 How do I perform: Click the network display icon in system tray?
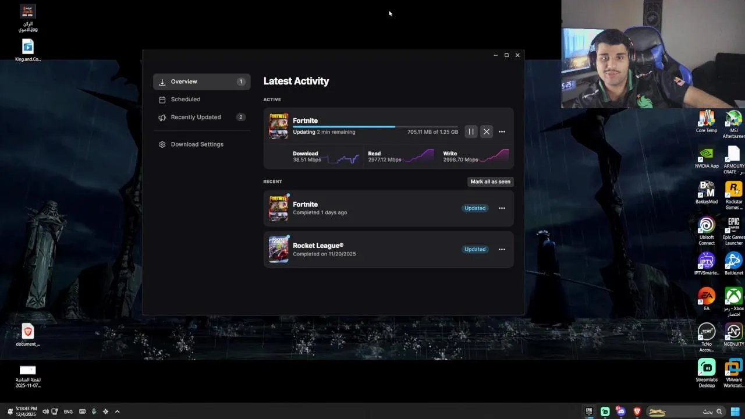55,411
